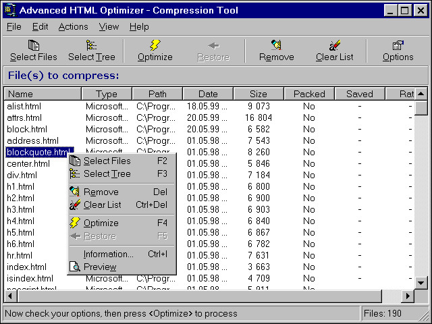Click the vertical scrollbar down arrow

point(421,283)
